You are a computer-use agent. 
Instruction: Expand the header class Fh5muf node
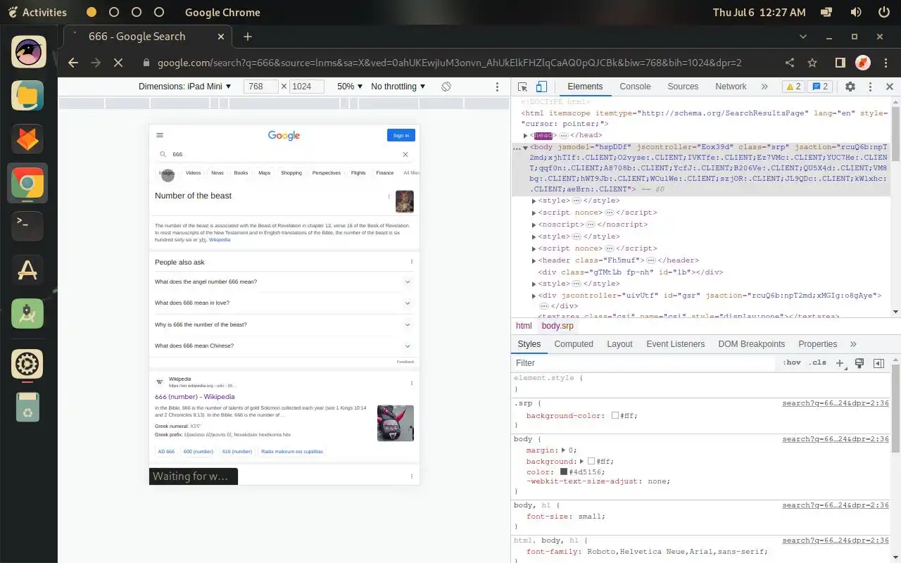[534, 260]
